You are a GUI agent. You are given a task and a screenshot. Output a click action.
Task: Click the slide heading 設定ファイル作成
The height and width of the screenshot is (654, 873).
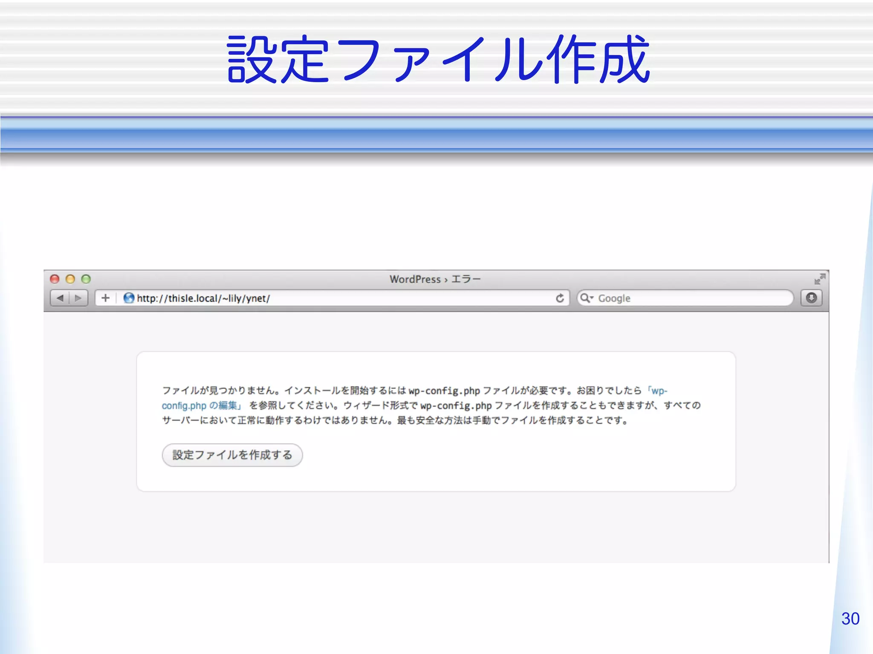point(438,60)
